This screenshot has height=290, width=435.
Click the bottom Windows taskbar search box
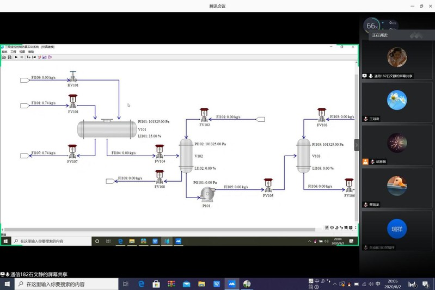64,284
